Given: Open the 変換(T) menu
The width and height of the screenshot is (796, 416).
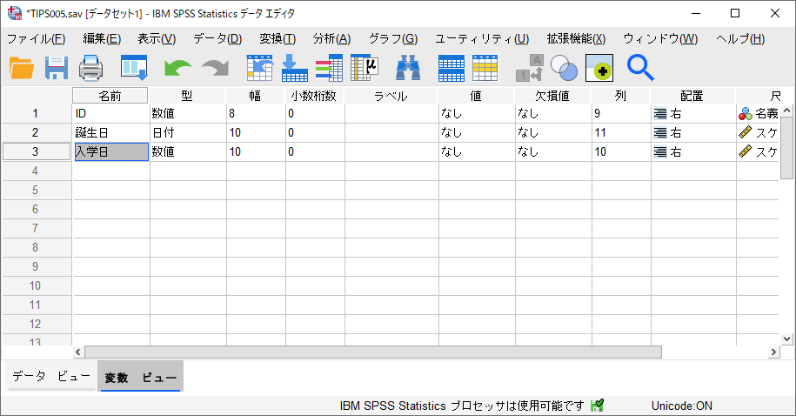Looking at the screenshot, I should click(278, 39).
